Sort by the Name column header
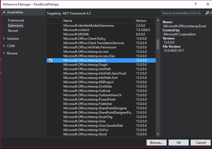 click(98, 21)
